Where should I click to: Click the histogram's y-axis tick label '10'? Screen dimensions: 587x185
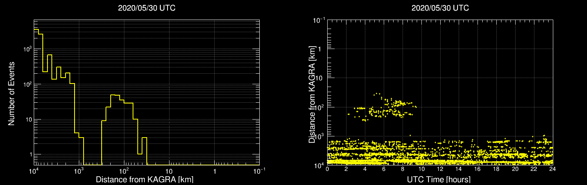point(28,120)
